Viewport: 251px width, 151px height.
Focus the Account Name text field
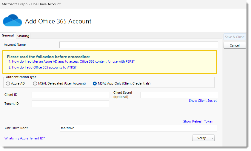click(x=138, y=45)
